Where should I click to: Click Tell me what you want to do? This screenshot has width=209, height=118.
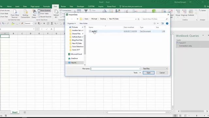tap(131, 7)
